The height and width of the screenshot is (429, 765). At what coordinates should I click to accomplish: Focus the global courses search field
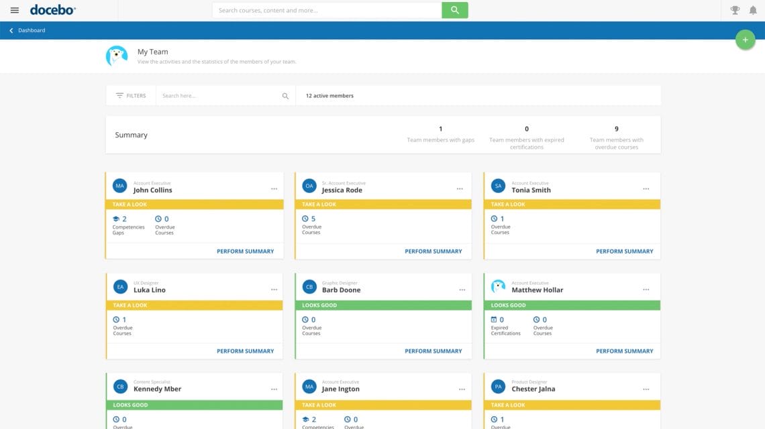pyautogui.click(x=327, y=10)
